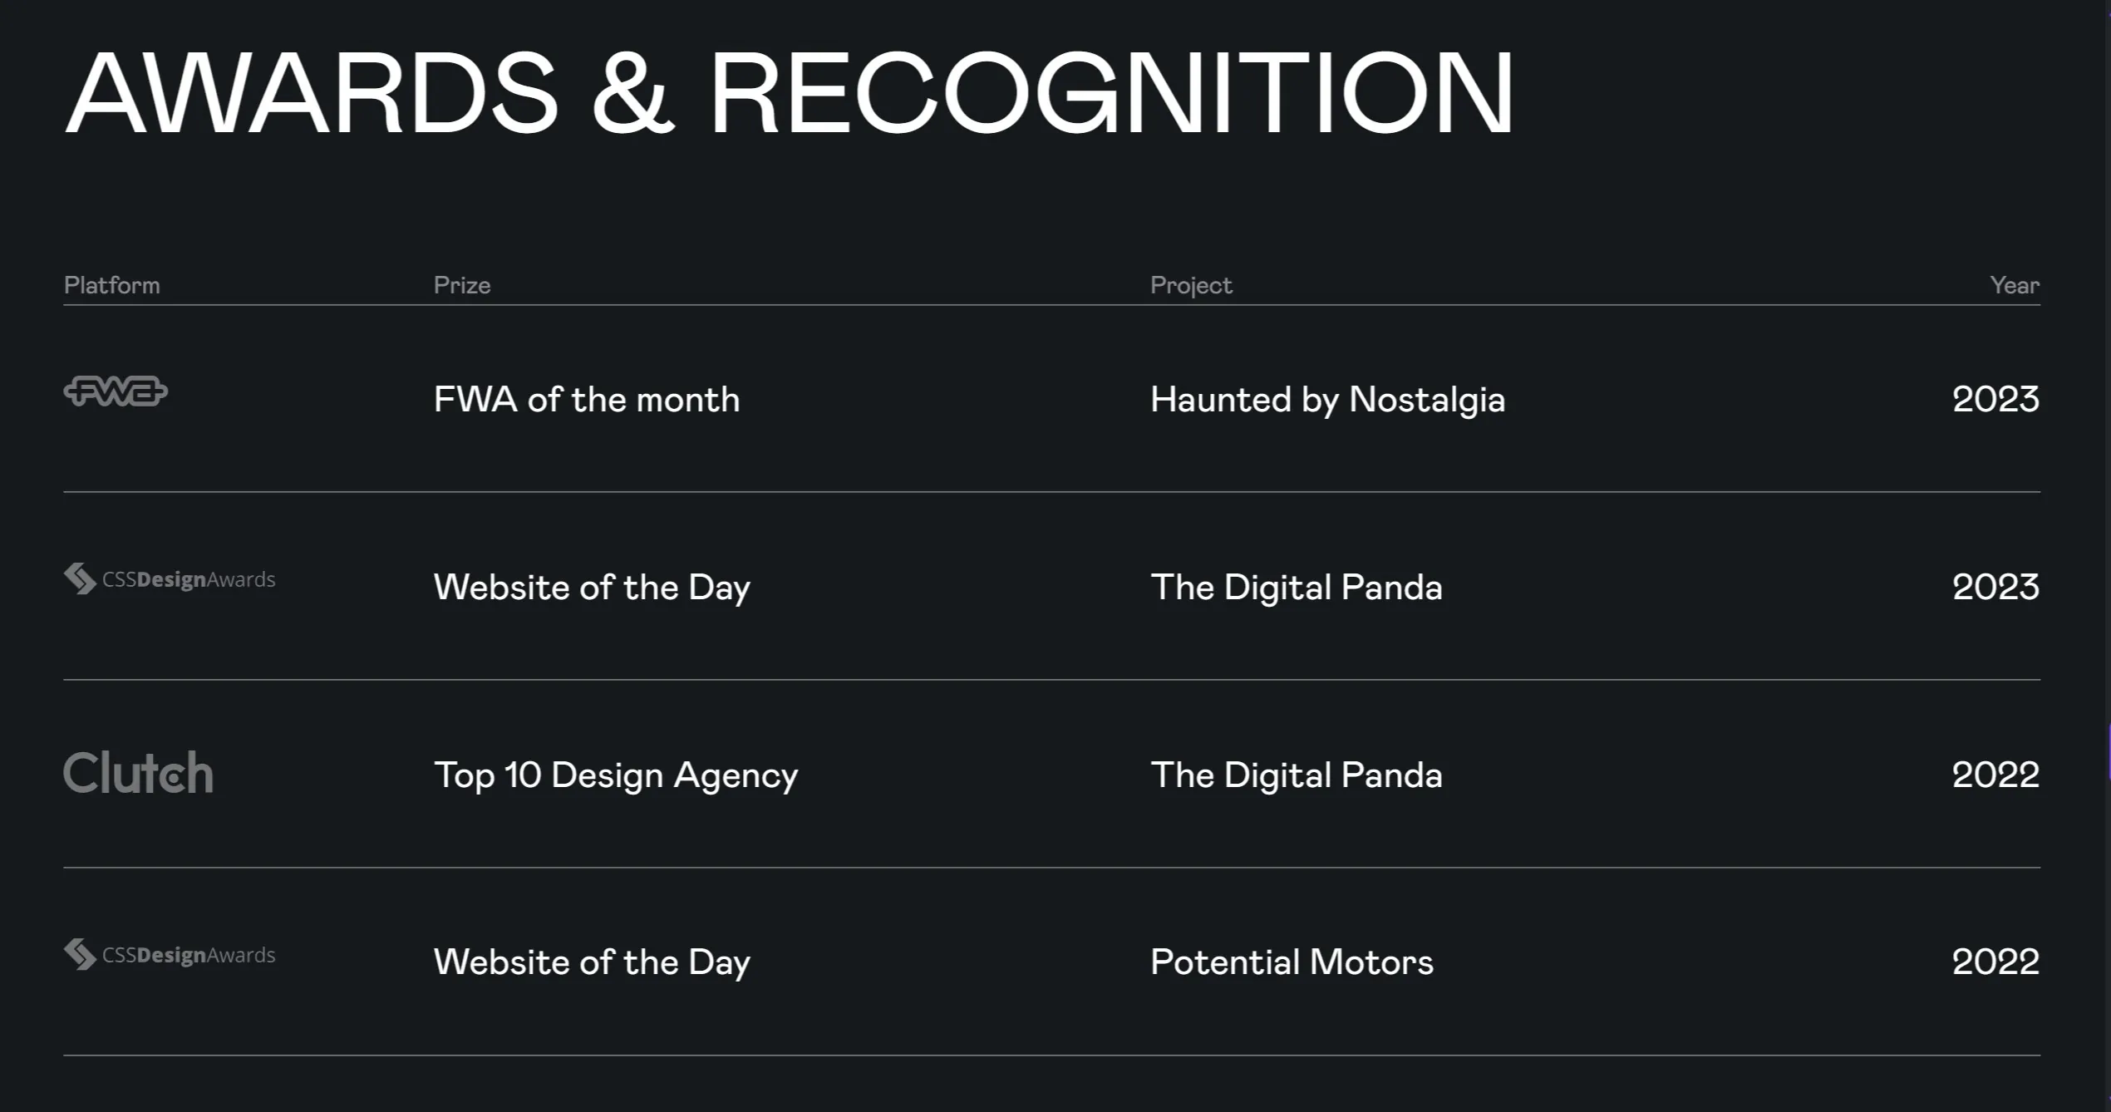Select the Top 10 Design Agency prize
This screenshot has height=1112, width=2111.
(616, 775)
